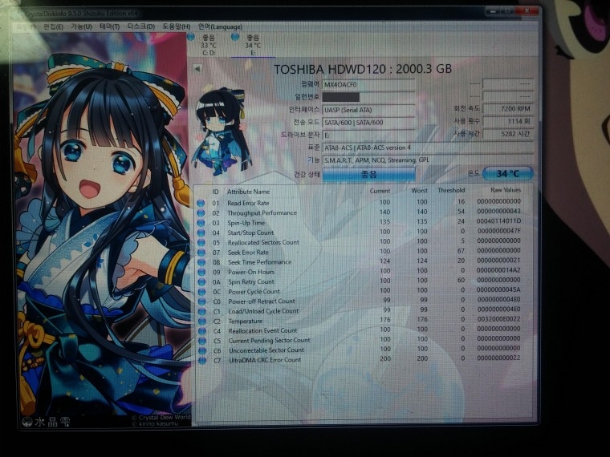The image size is (610, 457).
Task: Click the standard field ATA8-ACS
Action: (428, 148)
